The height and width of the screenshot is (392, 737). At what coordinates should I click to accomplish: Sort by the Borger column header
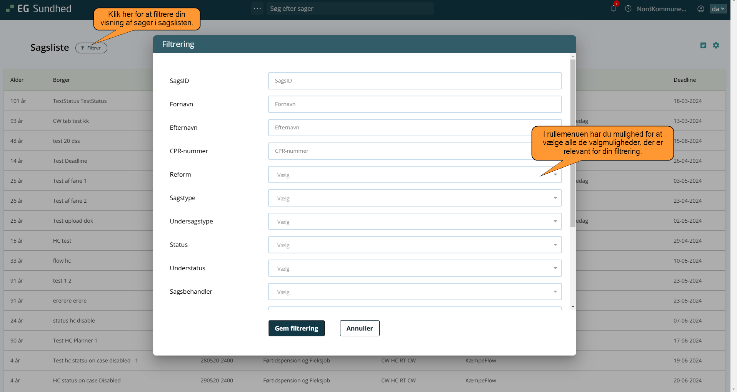click(x=62, y=80)
